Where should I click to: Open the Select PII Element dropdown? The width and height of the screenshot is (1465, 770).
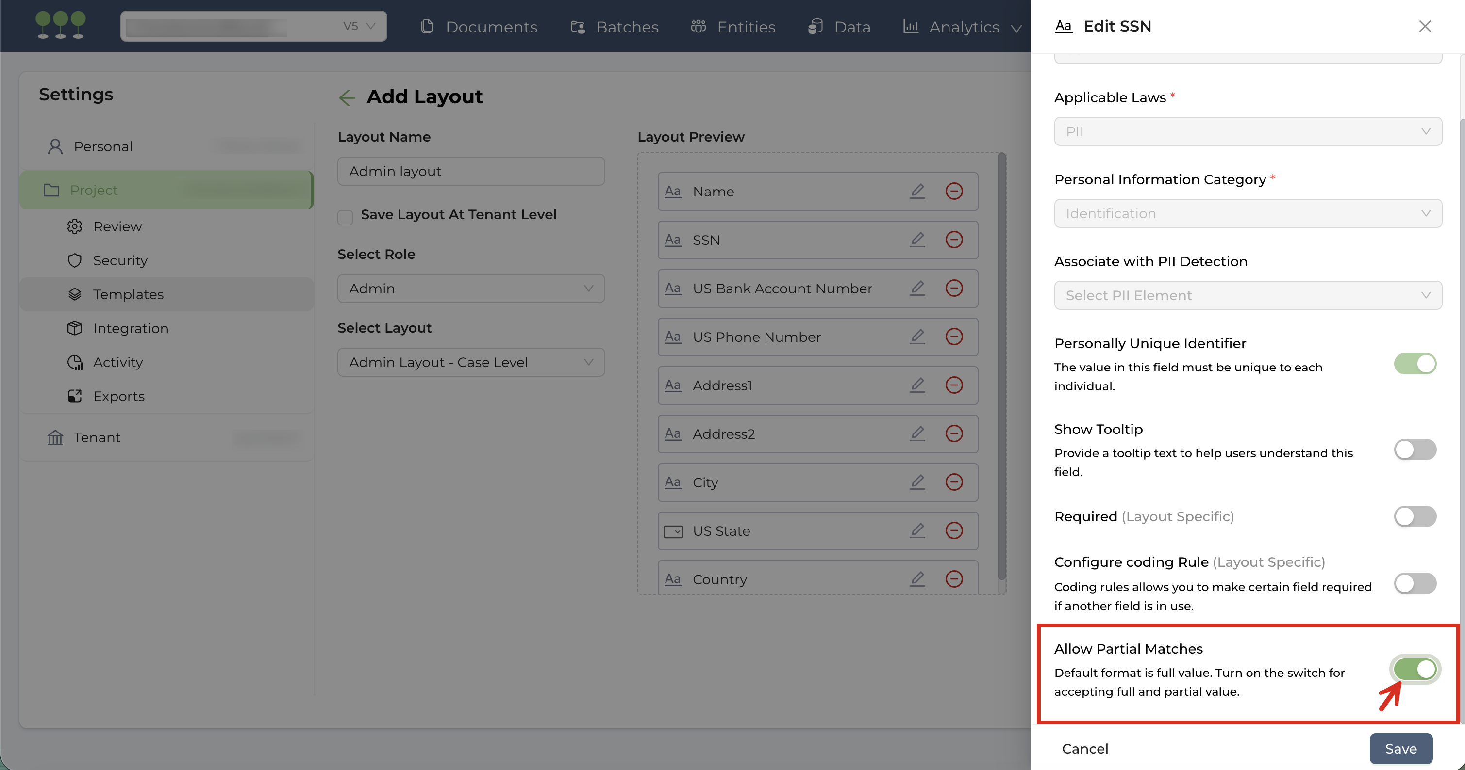(x=1247, y=295)
